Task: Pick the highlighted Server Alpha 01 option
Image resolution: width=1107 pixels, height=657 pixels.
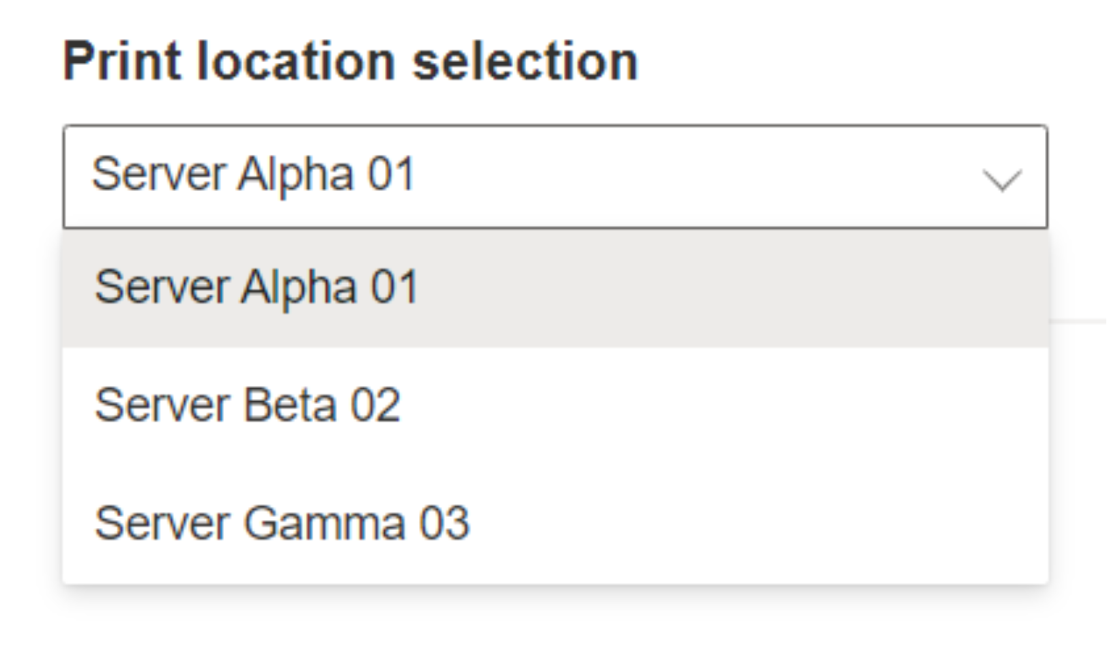Action: coord(256,287)
